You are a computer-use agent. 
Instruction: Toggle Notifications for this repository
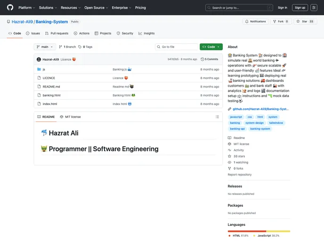tap(255, 22)
